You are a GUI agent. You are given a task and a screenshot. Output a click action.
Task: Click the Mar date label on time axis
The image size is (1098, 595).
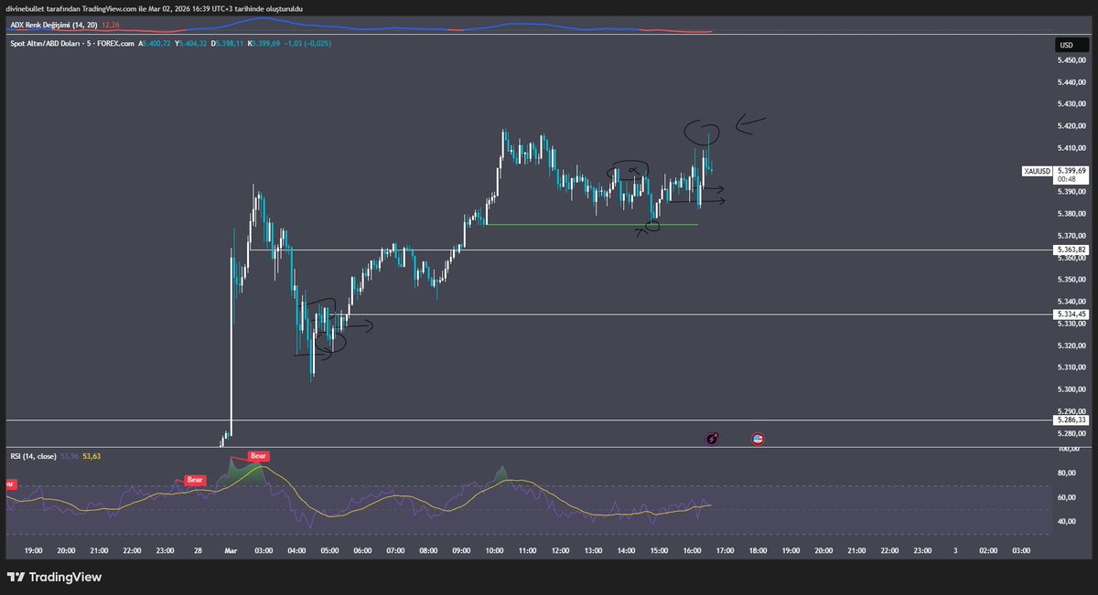click(x=231, y=551)
